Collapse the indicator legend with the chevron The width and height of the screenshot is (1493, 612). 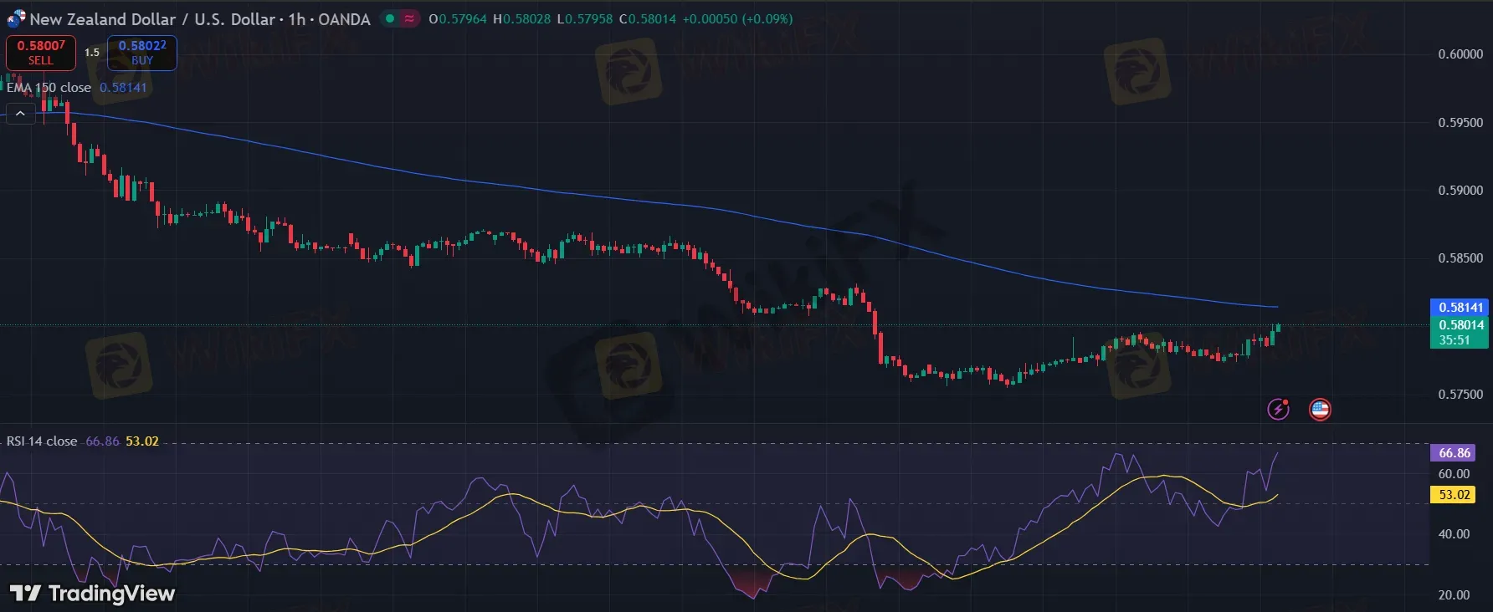(x=20, y=114)
